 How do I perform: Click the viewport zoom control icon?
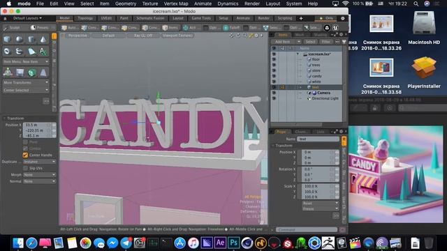pyautogui.click(x=244, y=36)
